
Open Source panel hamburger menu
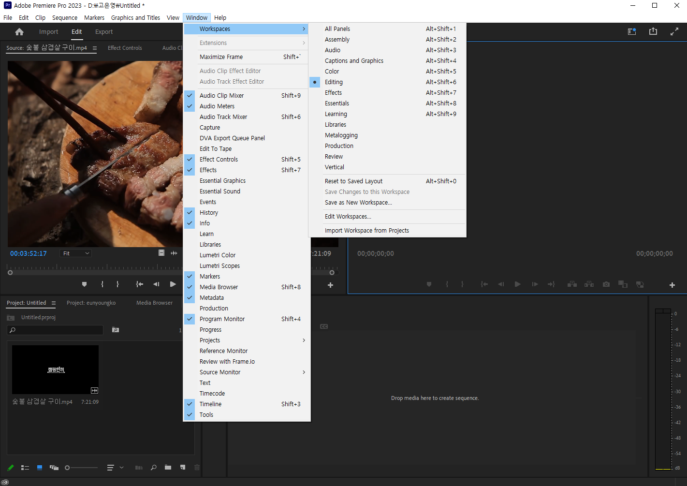coord(95,48)
